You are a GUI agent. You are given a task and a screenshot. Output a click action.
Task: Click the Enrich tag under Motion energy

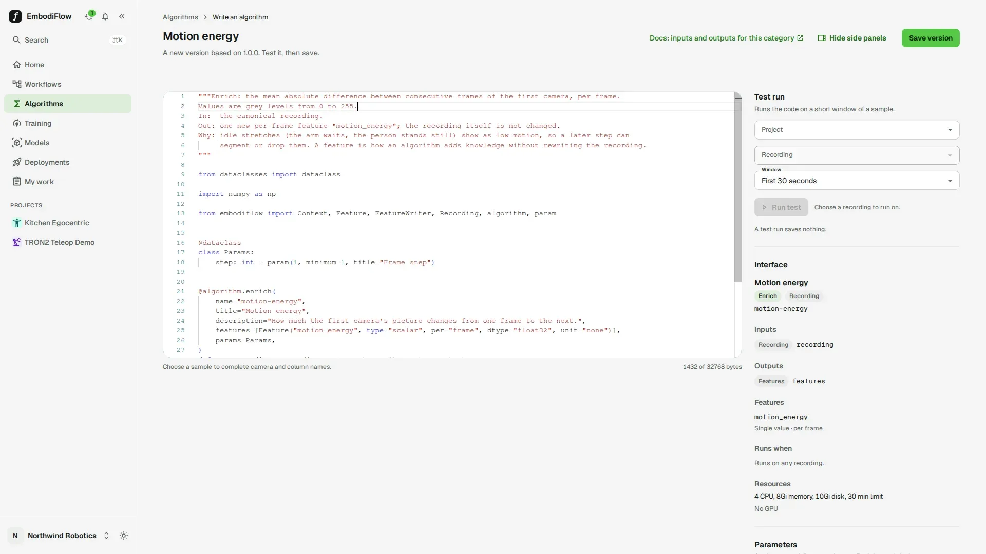point(768,296)
